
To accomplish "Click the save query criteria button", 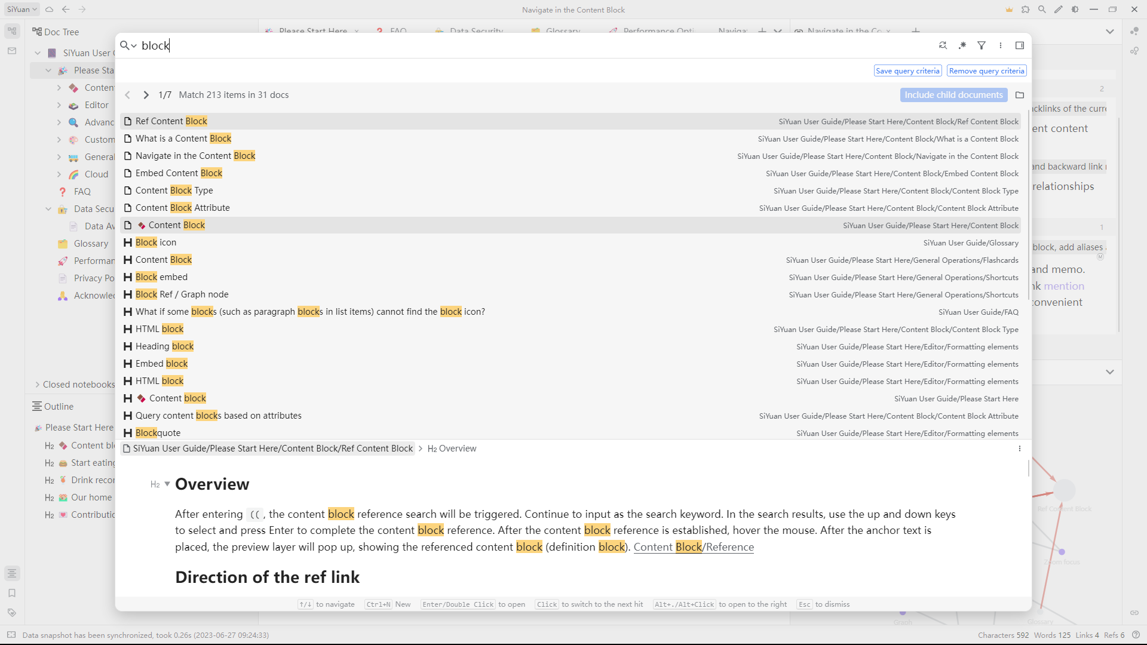I will pyautogui.click(x=908, y=71).
